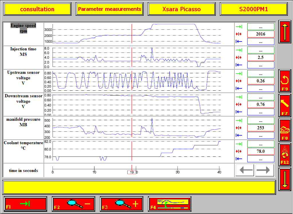Screen dimensions: 293x214
Task: Zoom in with the F3 magnifier
Action: [121, 204]
